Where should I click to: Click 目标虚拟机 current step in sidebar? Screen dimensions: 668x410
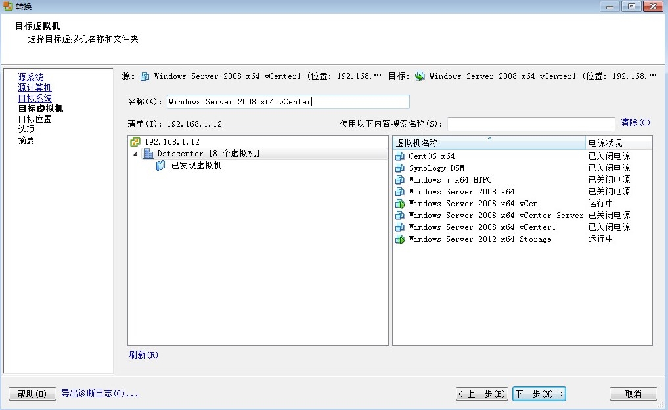coord(41,108)
